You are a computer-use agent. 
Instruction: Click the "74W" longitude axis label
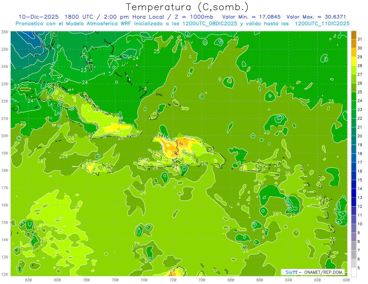click(x=144, y=280)
